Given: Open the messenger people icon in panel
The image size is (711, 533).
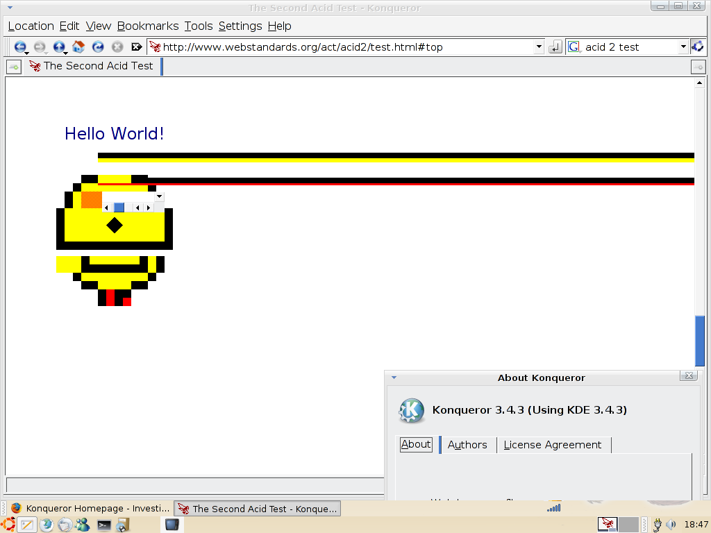Looking at the screenshot, I should point(83,525).
